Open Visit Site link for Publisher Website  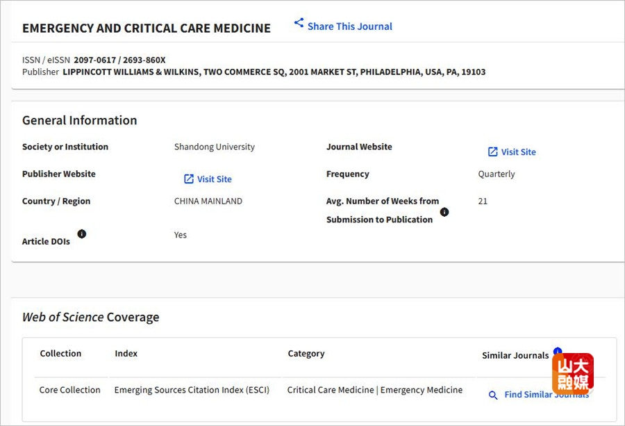214,179
